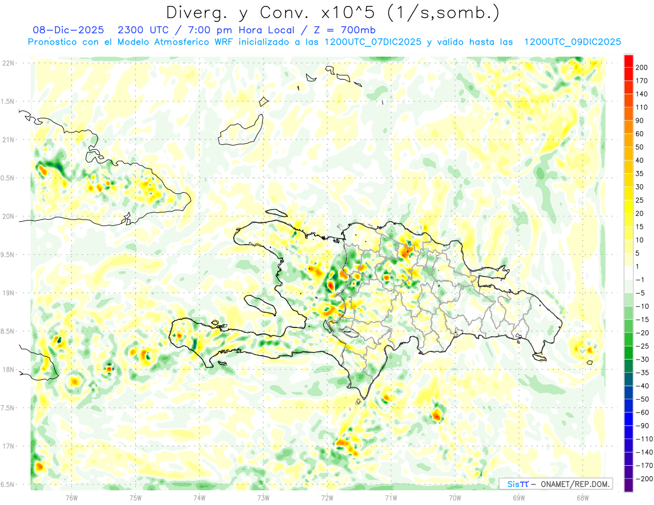The image size is (654, 505).
Task: Click the longitude label "70W"
Action: tap(455, 497)
